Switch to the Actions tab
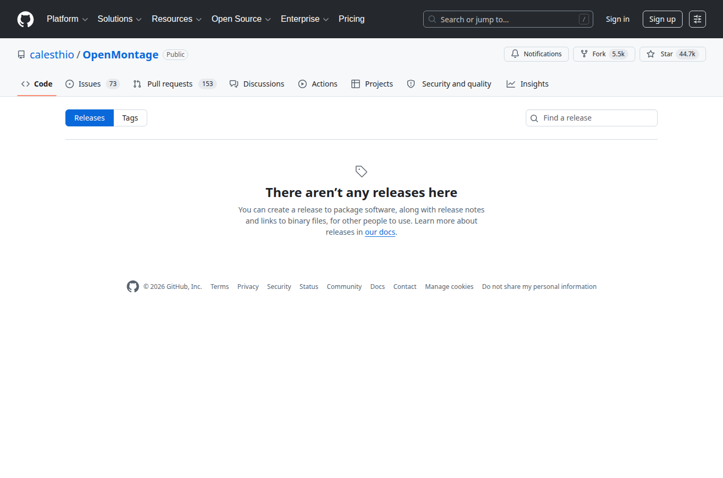The width and height of the screenshot is (723, 478). (x=318, y=84)
